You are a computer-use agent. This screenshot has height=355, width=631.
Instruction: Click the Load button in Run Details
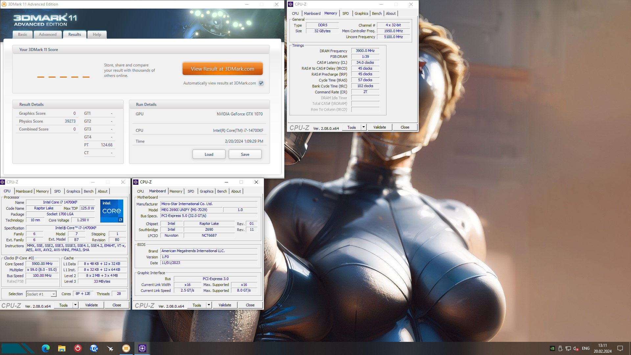point(209,154)
